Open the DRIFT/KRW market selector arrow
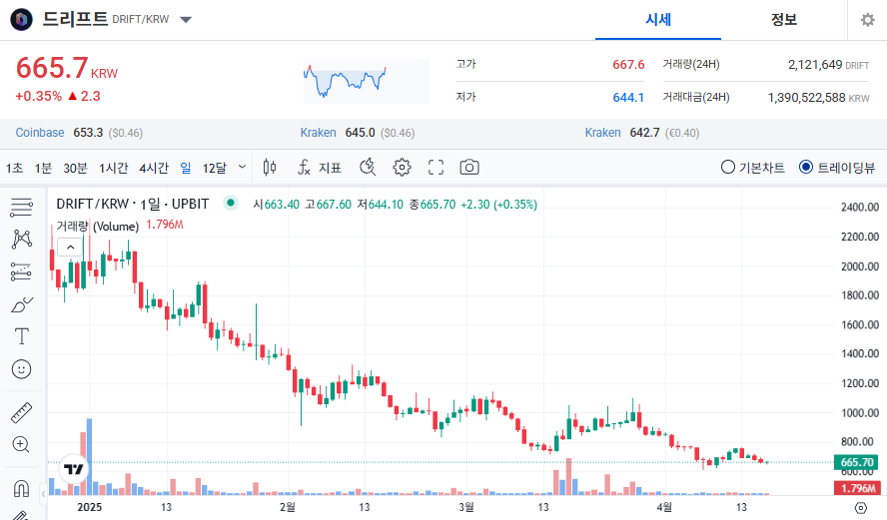887x520 pixels. coord(186,20)
